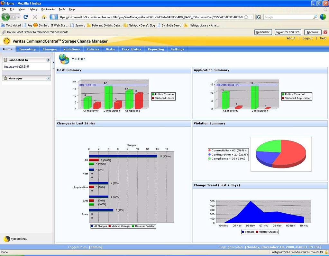Click the globe icon beside the Home heading
Screen dimensions: 329x256
(64, 59)
